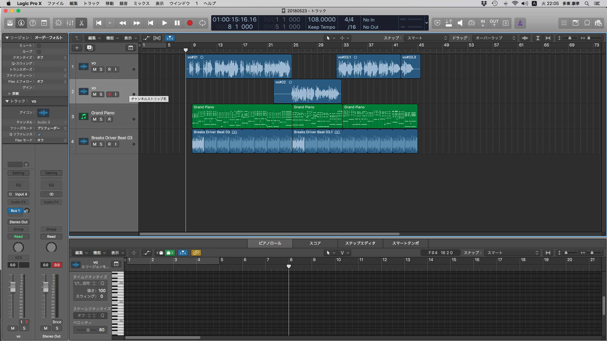
Task: Open the Mix menu in menu bar
Action: tap(141, 3)
